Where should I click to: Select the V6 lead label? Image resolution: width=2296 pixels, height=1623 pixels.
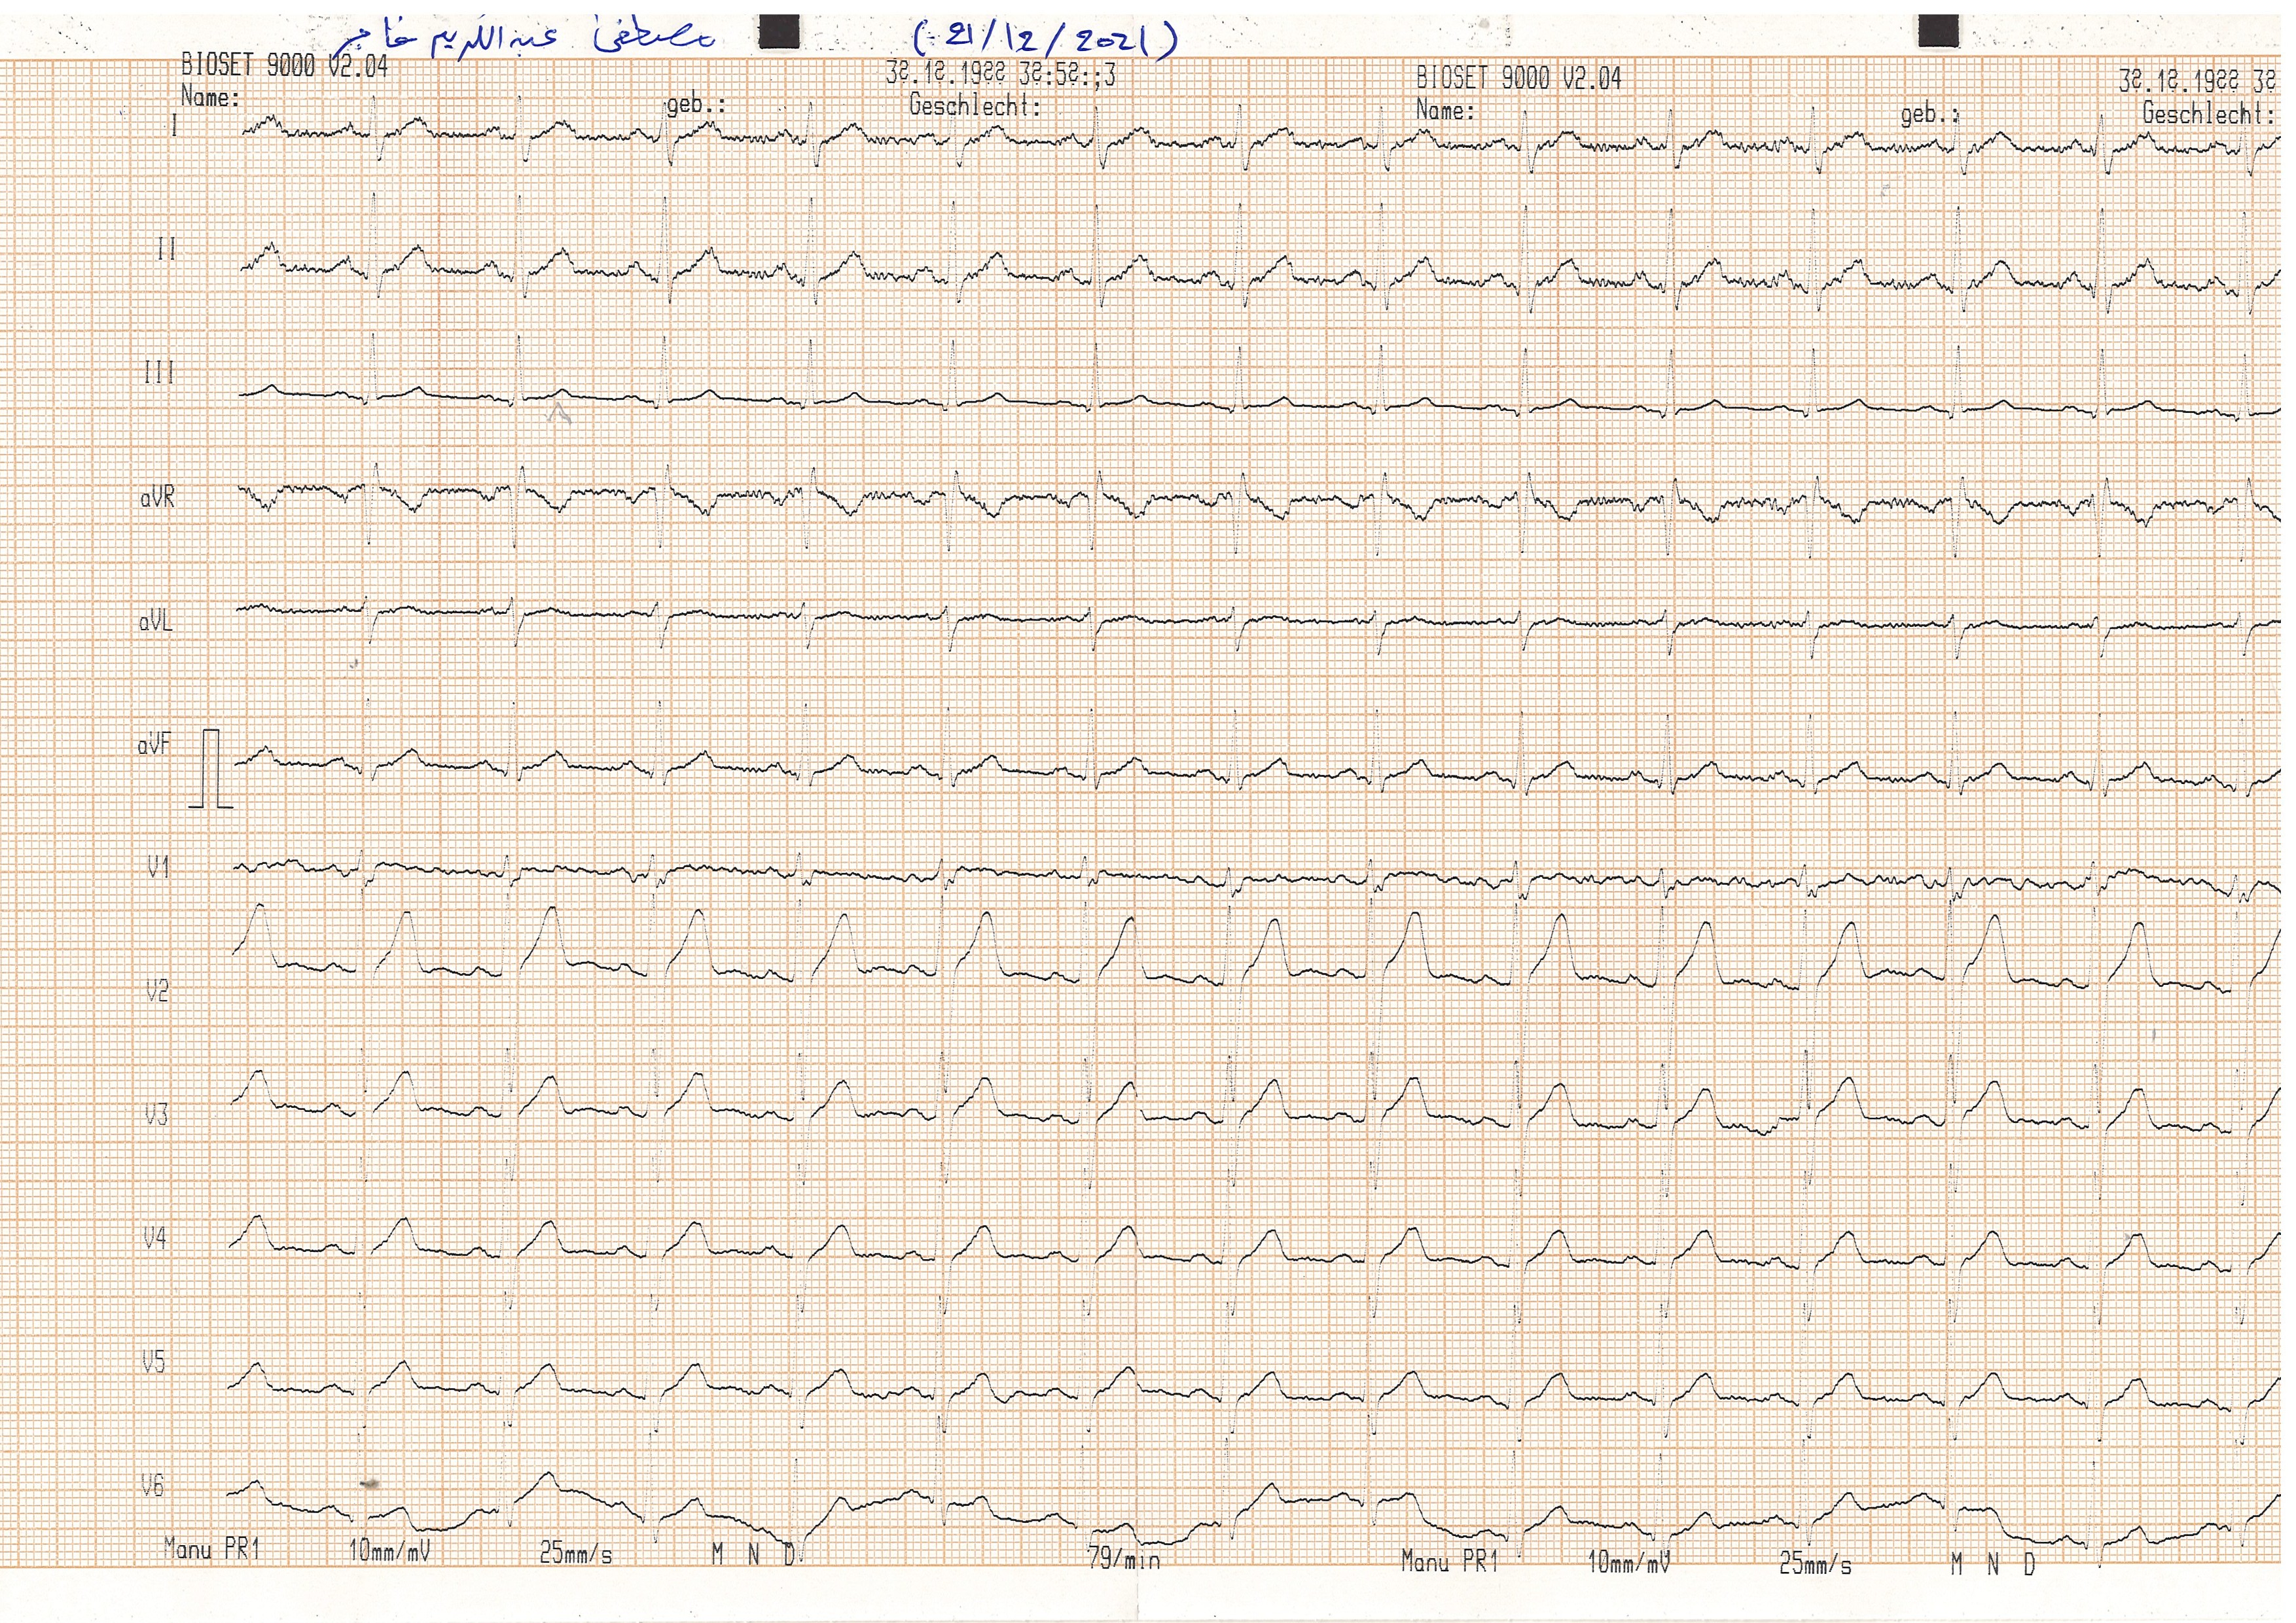click(152, 1486)
